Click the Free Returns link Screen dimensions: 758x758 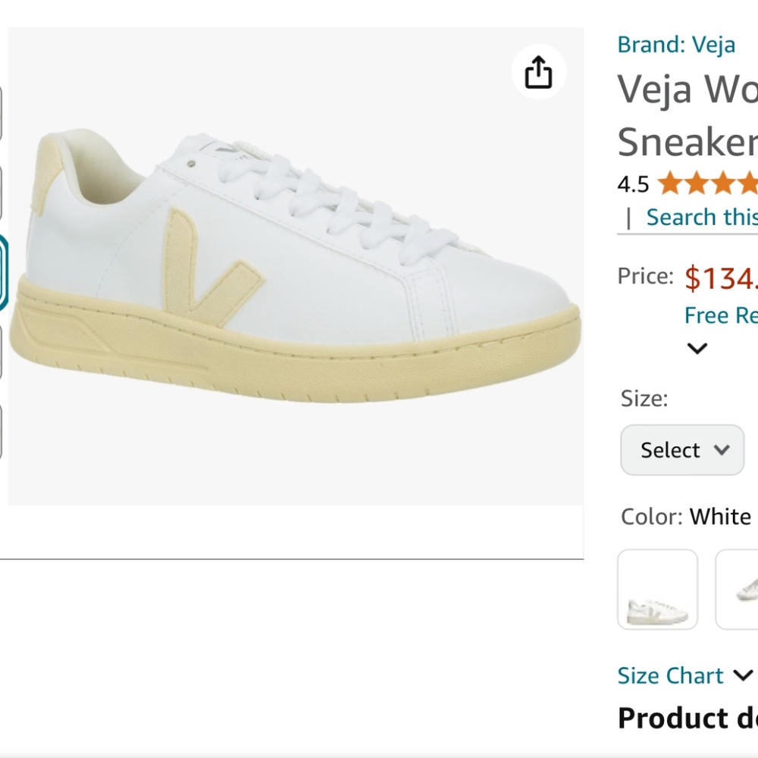[722, 315]
